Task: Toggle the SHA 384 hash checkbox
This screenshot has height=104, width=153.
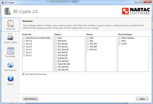Action: (88, 47)
